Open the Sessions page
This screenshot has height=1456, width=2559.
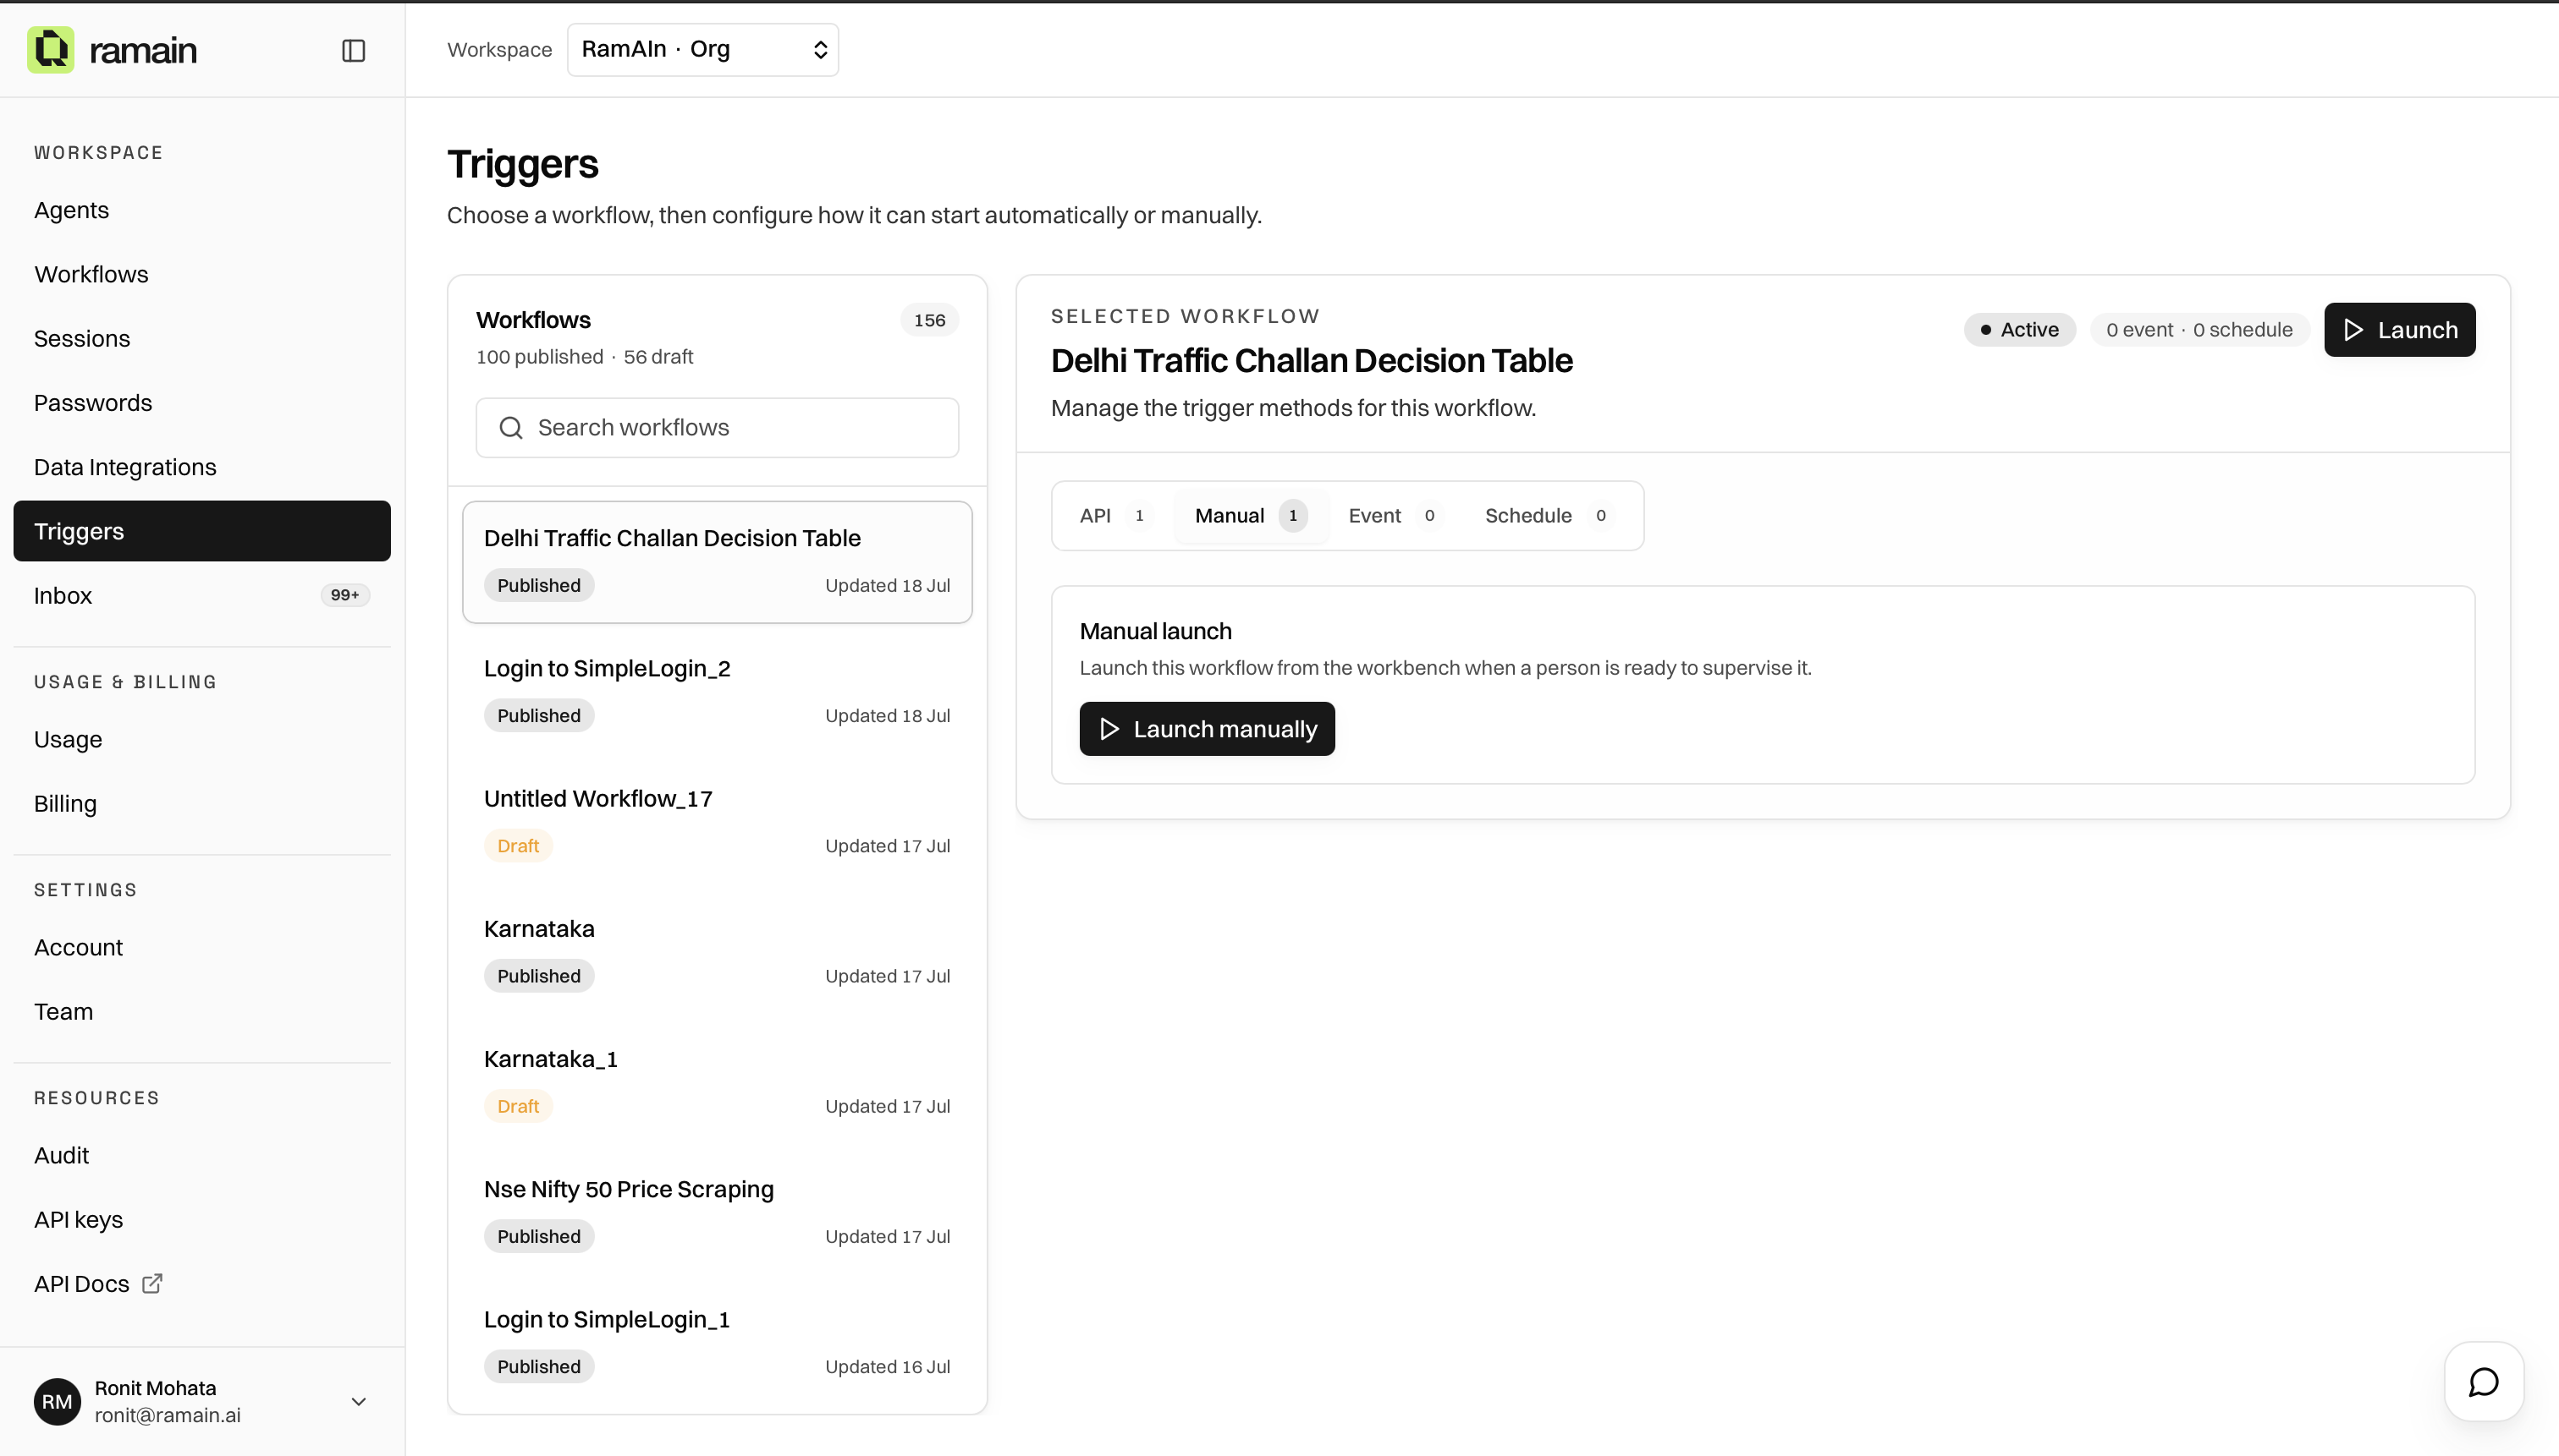[x=201, y=338]
